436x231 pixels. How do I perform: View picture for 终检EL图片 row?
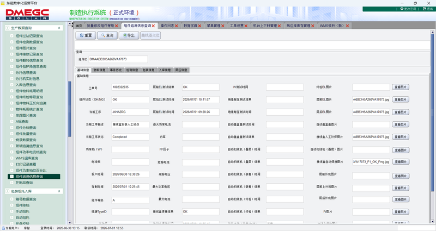coord(401,87)
